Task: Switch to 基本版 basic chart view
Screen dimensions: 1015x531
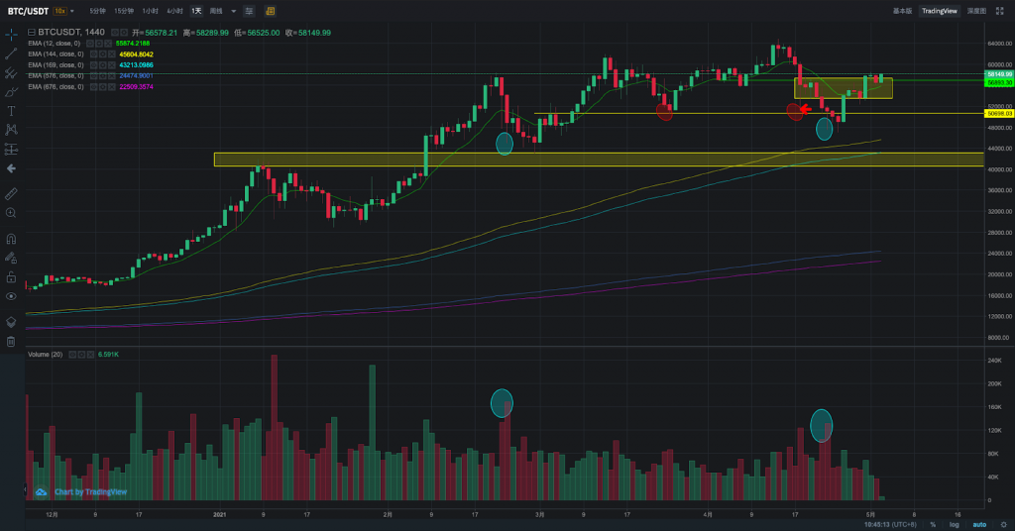Action: tap(902, 11)
